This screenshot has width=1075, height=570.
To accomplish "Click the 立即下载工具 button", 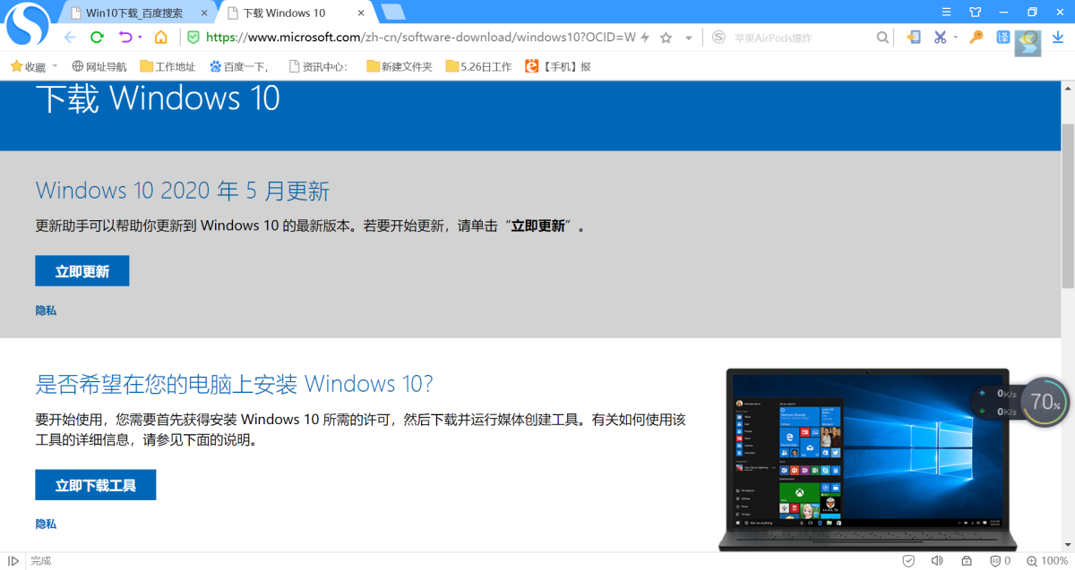I will point(96,485).
